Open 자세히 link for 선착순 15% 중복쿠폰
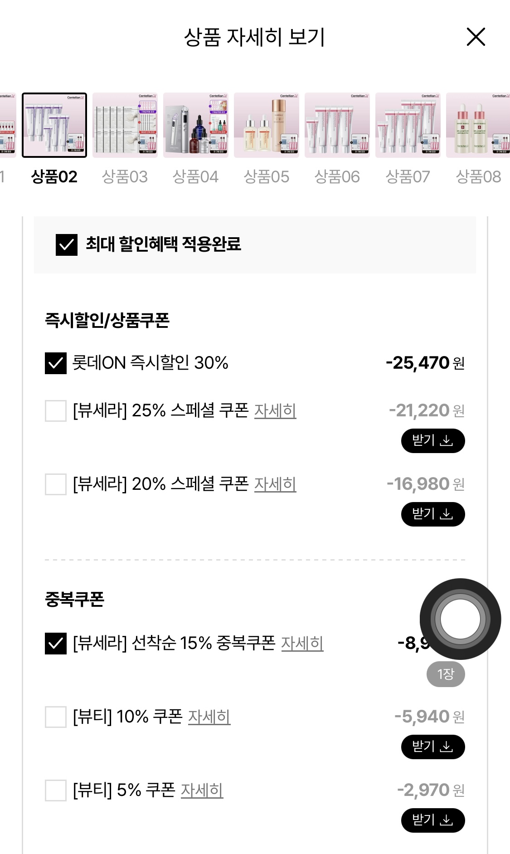This screenshot has width=510, height=854. pyautogui.click(x=302, y=644)
